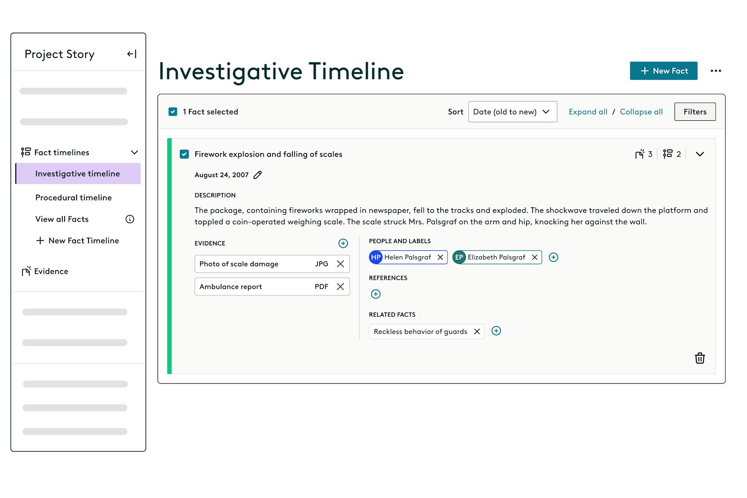Toggle the 1 Fact selected checkbox
Screen dimensions: 747x498
pos(173,112)
